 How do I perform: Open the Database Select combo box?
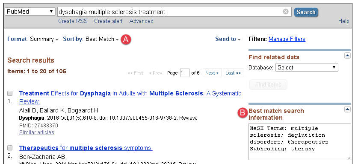(307, 67)
